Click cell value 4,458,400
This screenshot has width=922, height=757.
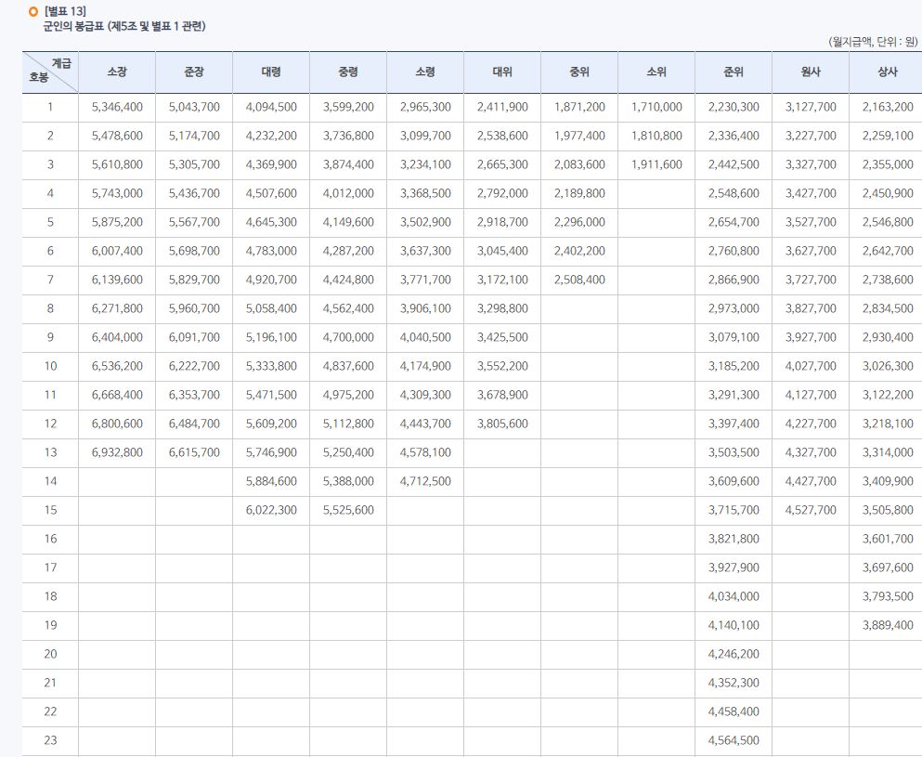(x=734, y=712)
